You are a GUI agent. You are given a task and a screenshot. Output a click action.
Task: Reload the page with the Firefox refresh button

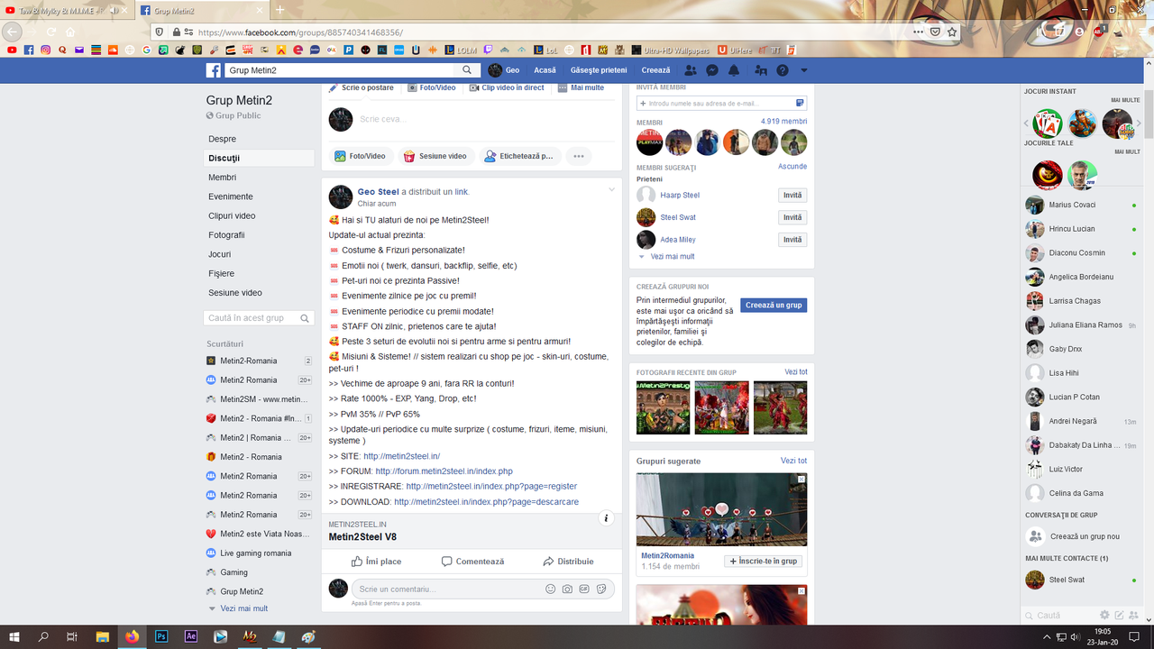click(50, 32)
